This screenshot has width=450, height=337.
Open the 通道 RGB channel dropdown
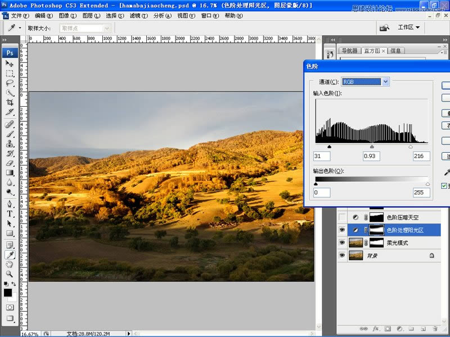pyautogui.click(x=385, y=82)
